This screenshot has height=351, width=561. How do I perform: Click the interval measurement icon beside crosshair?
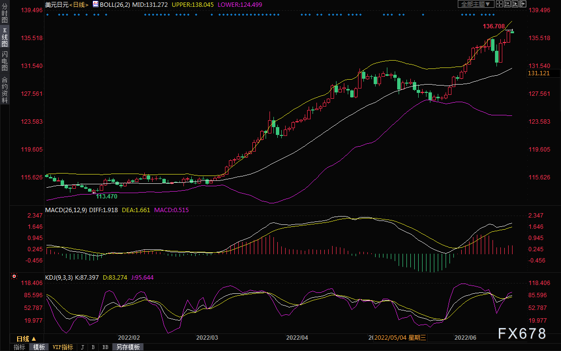507,4
